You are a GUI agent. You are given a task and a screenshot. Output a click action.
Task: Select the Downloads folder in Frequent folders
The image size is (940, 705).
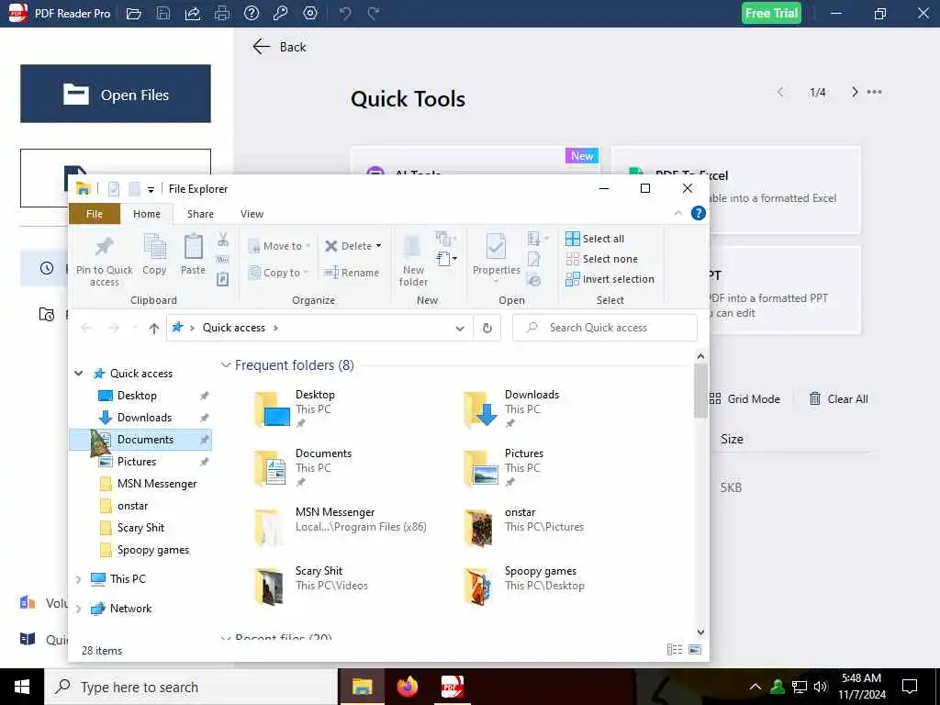512,408
